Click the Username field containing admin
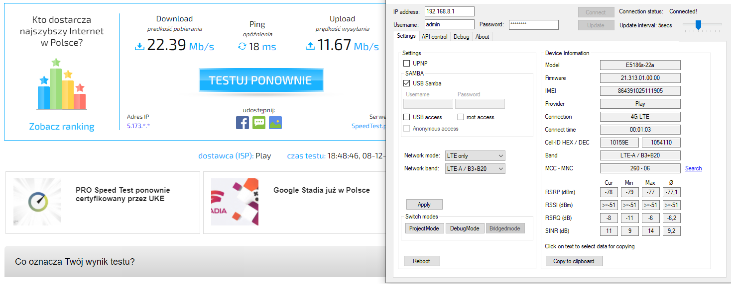The image size is (731, 295). tap(449, 24)
